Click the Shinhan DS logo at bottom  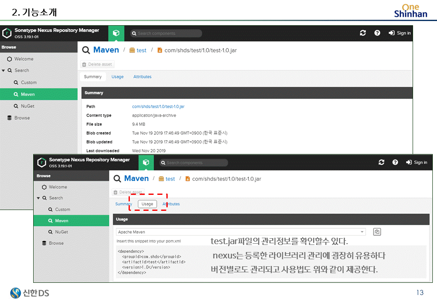point(29,292)
